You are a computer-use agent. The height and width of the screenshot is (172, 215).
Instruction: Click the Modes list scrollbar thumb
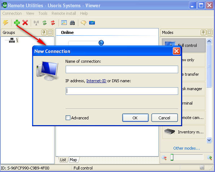tap(209, 66)
